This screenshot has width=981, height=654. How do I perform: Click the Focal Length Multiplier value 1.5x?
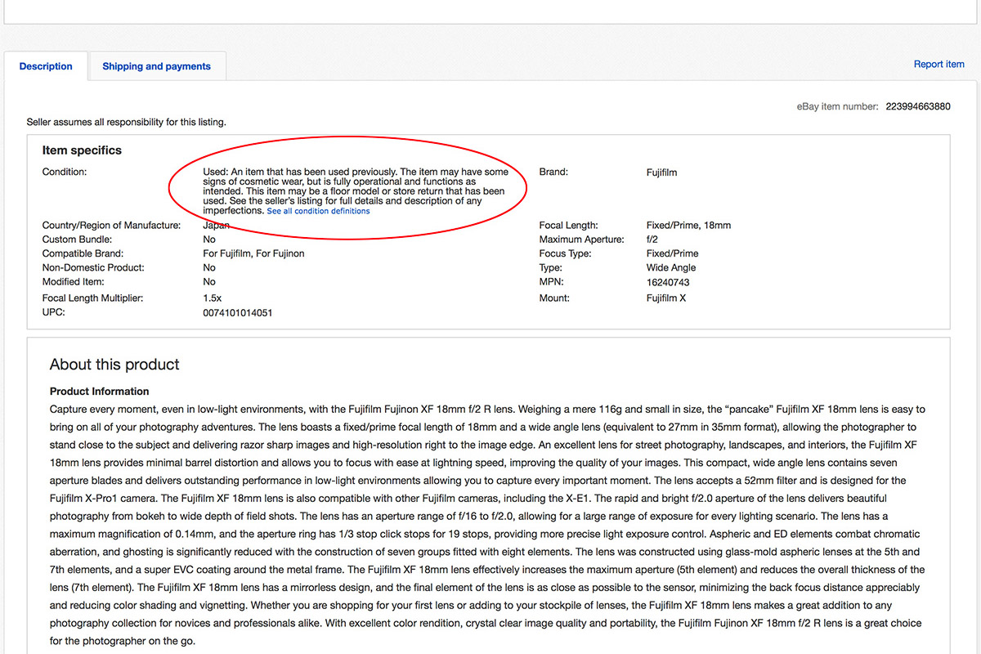click(x=212, y=298)
